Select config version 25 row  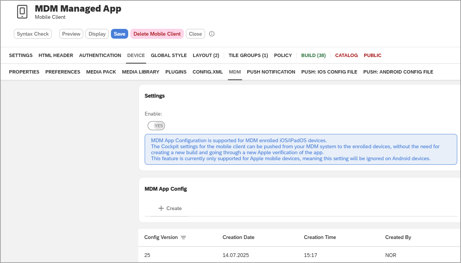147,255
